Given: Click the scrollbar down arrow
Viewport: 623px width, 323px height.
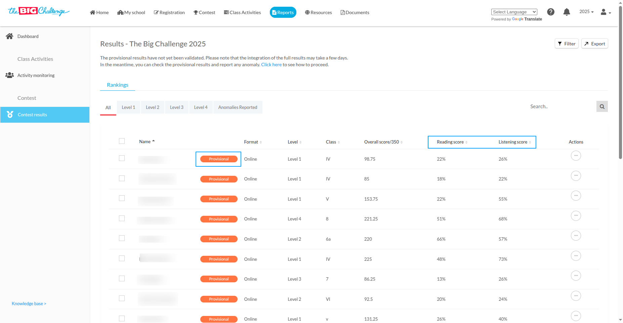Looking at the screenshot, I should (x=620, y=320).
